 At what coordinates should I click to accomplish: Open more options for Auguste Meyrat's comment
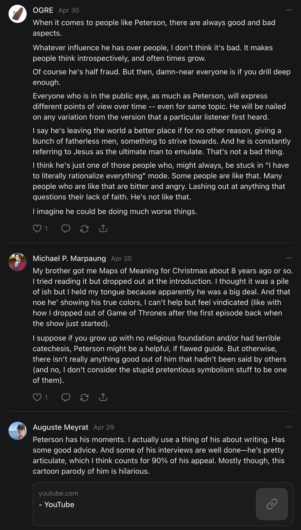tap(289, 427)
